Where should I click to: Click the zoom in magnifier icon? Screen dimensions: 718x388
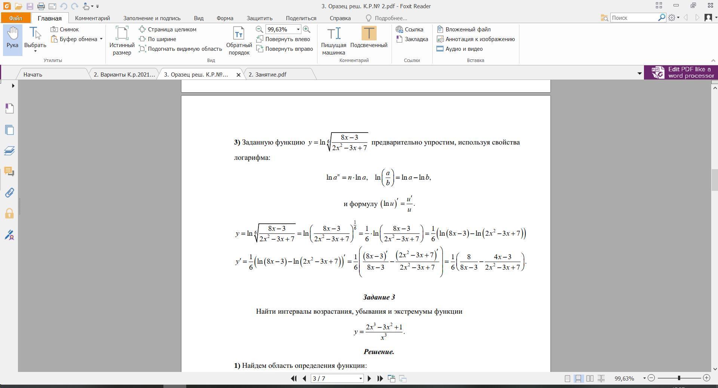[x=307, y=30]
